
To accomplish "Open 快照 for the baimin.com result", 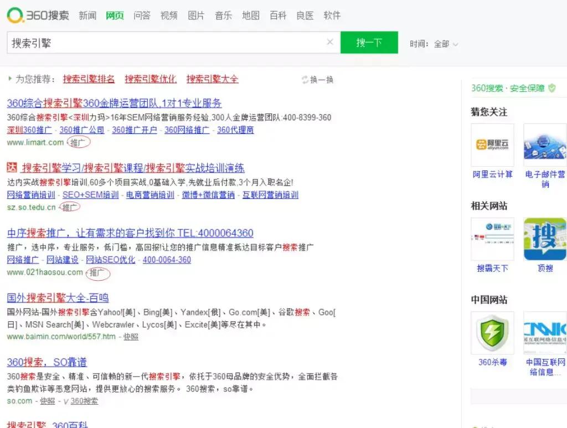I will pyautogui.click(x=131, y=337).
